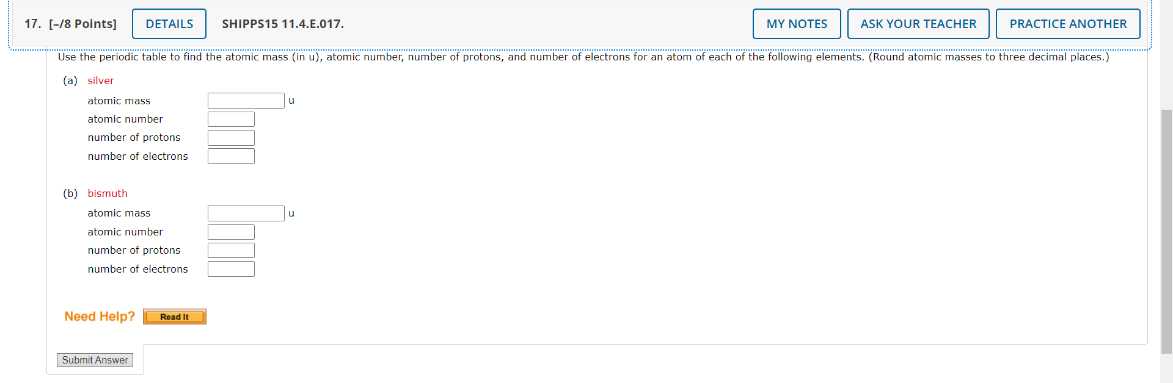
Task: Click ASK YOUR TEACHER
Action: 918,23
